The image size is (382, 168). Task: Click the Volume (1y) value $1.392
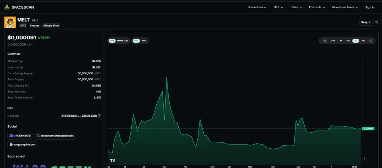coord(96,67)
